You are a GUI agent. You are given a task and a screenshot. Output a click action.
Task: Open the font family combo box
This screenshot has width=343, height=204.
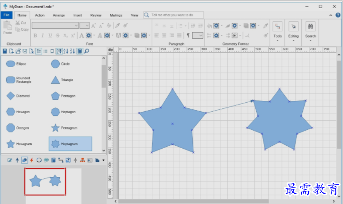click(x=55, y=26)
